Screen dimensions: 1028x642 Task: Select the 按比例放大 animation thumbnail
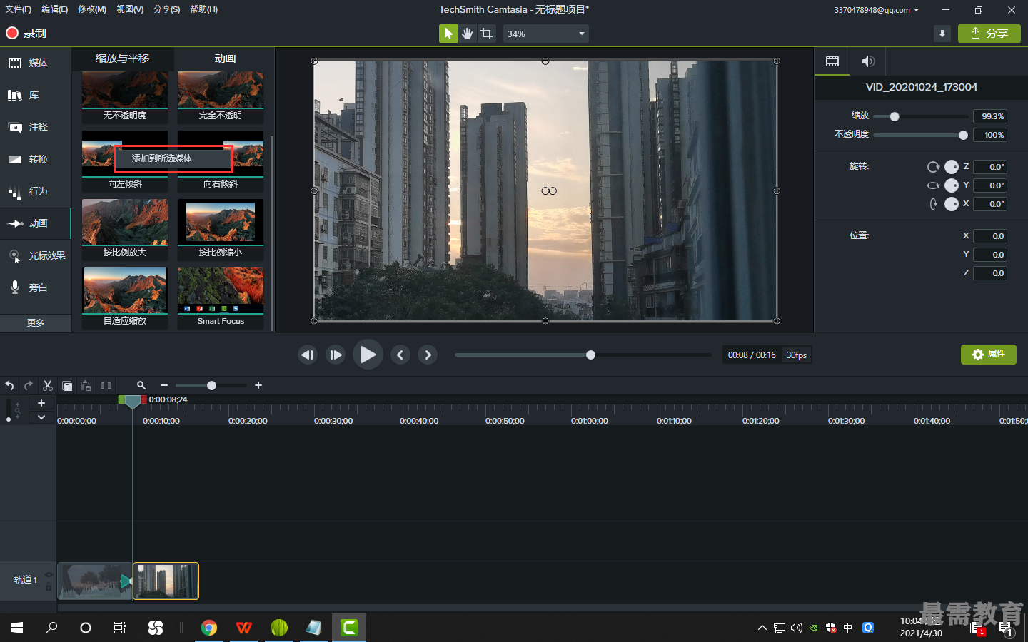125,230
